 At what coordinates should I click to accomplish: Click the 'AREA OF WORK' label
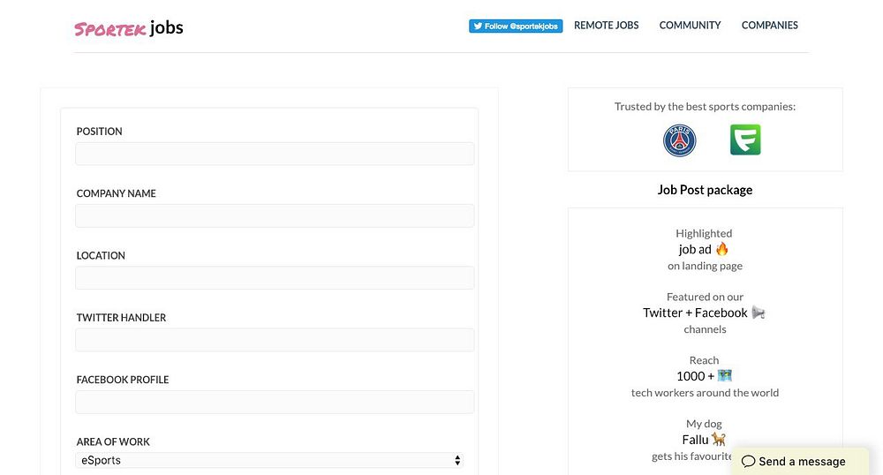(x=113, y=441)
